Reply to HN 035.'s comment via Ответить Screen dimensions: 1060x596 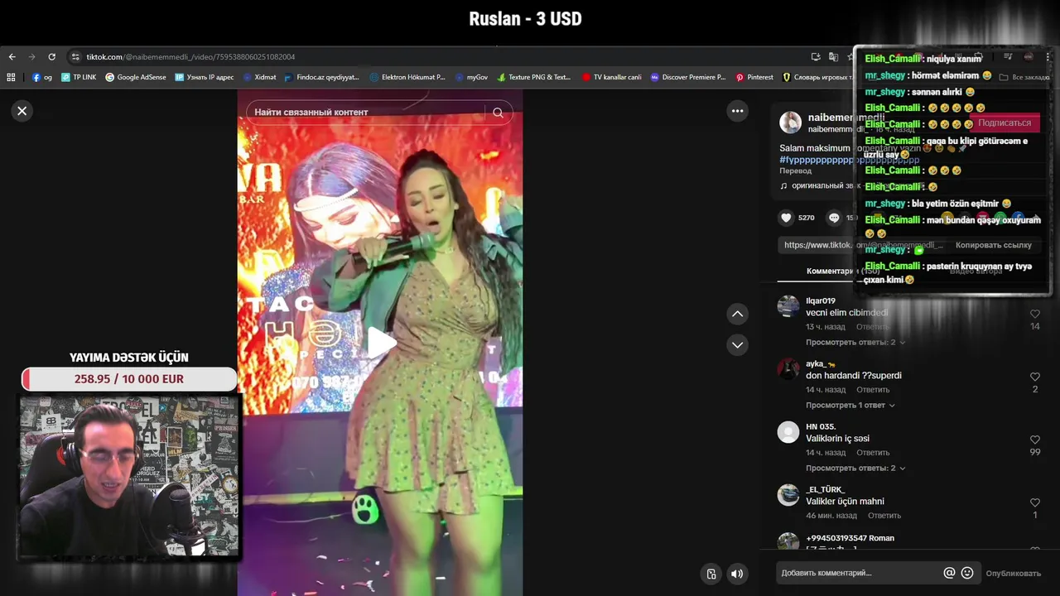(873, 453)
